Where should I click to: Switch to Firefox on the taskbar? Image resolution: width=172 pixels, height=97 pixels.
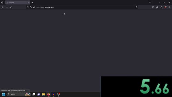tap(48, 94)
